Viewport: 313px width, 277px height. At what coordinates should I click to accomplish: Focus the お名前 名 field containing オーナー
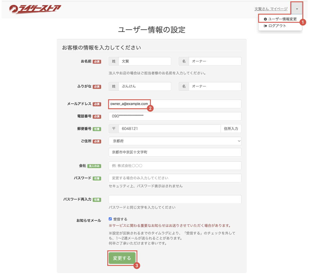pos(215,61)
